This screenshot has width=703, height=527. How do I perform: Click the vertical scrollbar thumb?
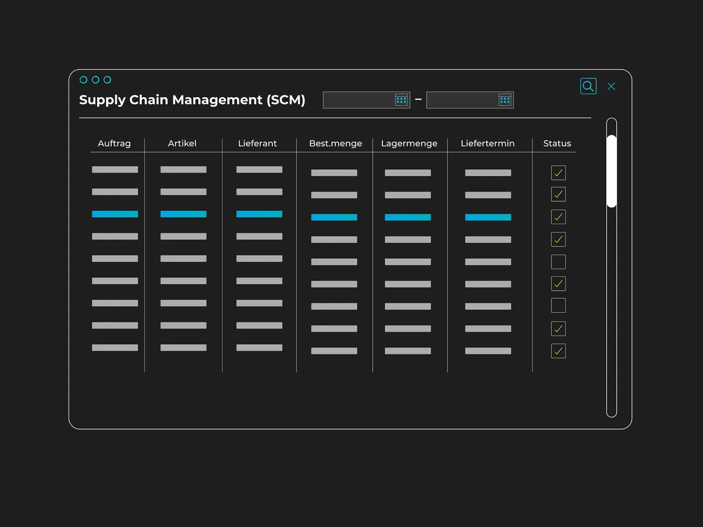pyautogui.click(x=612, y=171)
